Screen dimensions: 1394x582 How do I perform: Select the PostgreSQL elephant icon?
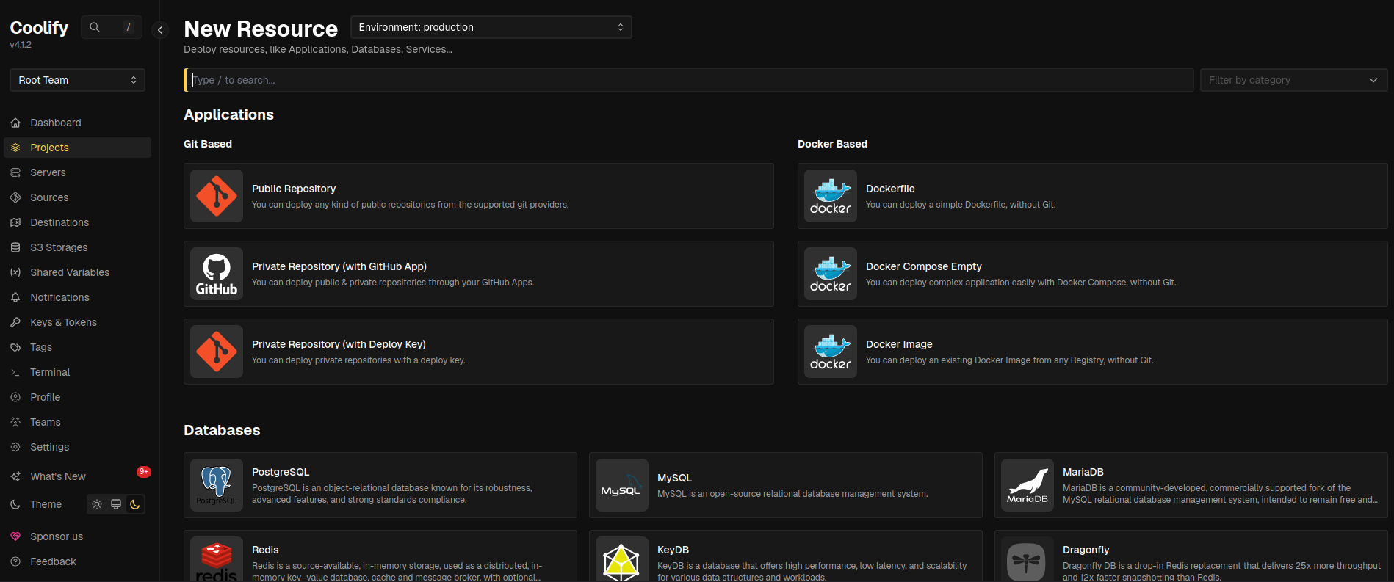[x=217, y=485]
